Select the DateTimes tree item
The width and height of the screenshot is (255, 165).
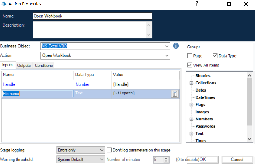pyautogui.click(x=205, y=97)
